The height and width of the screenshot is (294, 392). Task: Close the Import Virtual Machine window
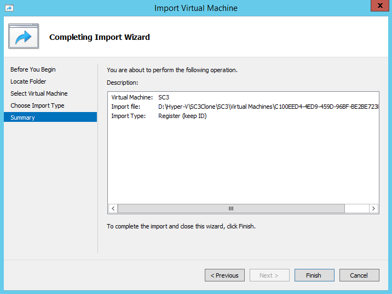pos(380,5)
